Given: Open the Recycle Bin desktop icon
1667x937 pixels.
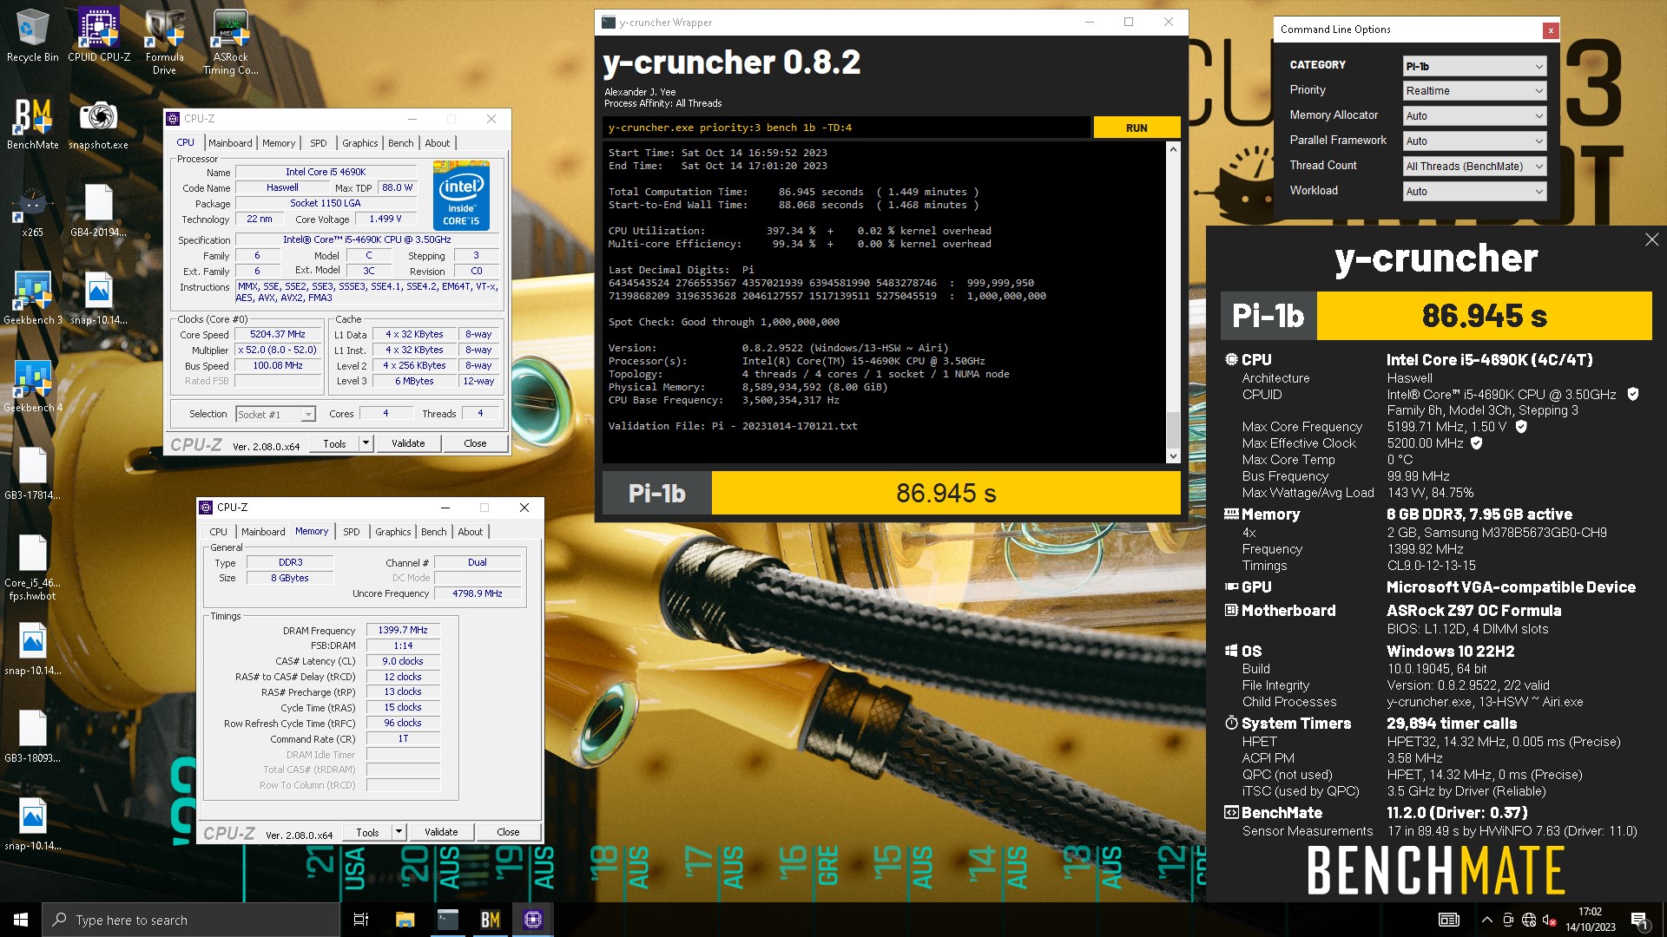Looking at the screenshot, I should point(33,35).
